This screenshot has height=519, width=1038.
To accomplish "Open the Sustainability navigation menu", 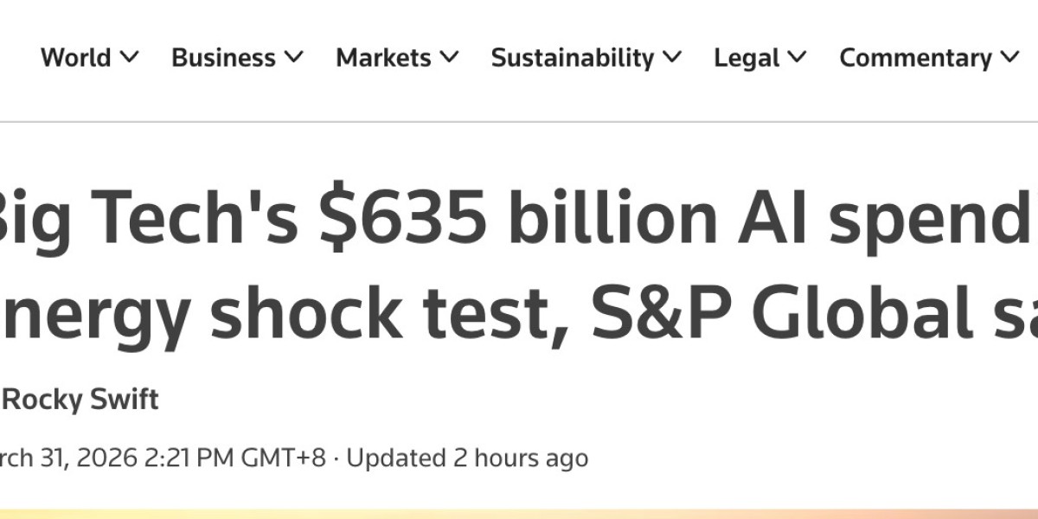I will pos(572,58).
